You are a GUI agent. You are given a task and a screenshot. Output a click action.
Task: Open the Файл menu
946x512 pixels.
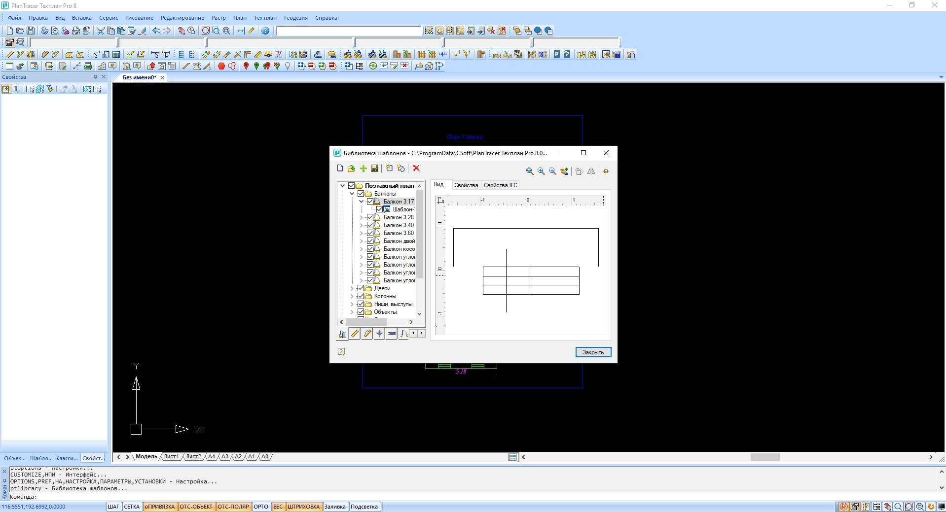[14, 18]
